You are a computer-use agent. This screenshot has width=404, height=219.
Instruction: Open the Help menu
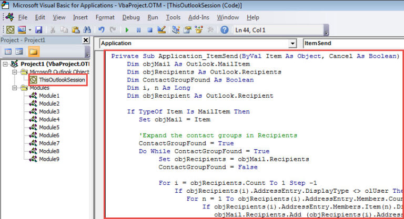(x=252, y=17)
